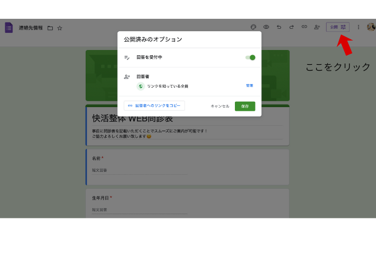
Task: Click the 名前 short answer field
Action: tap(140, 170)
